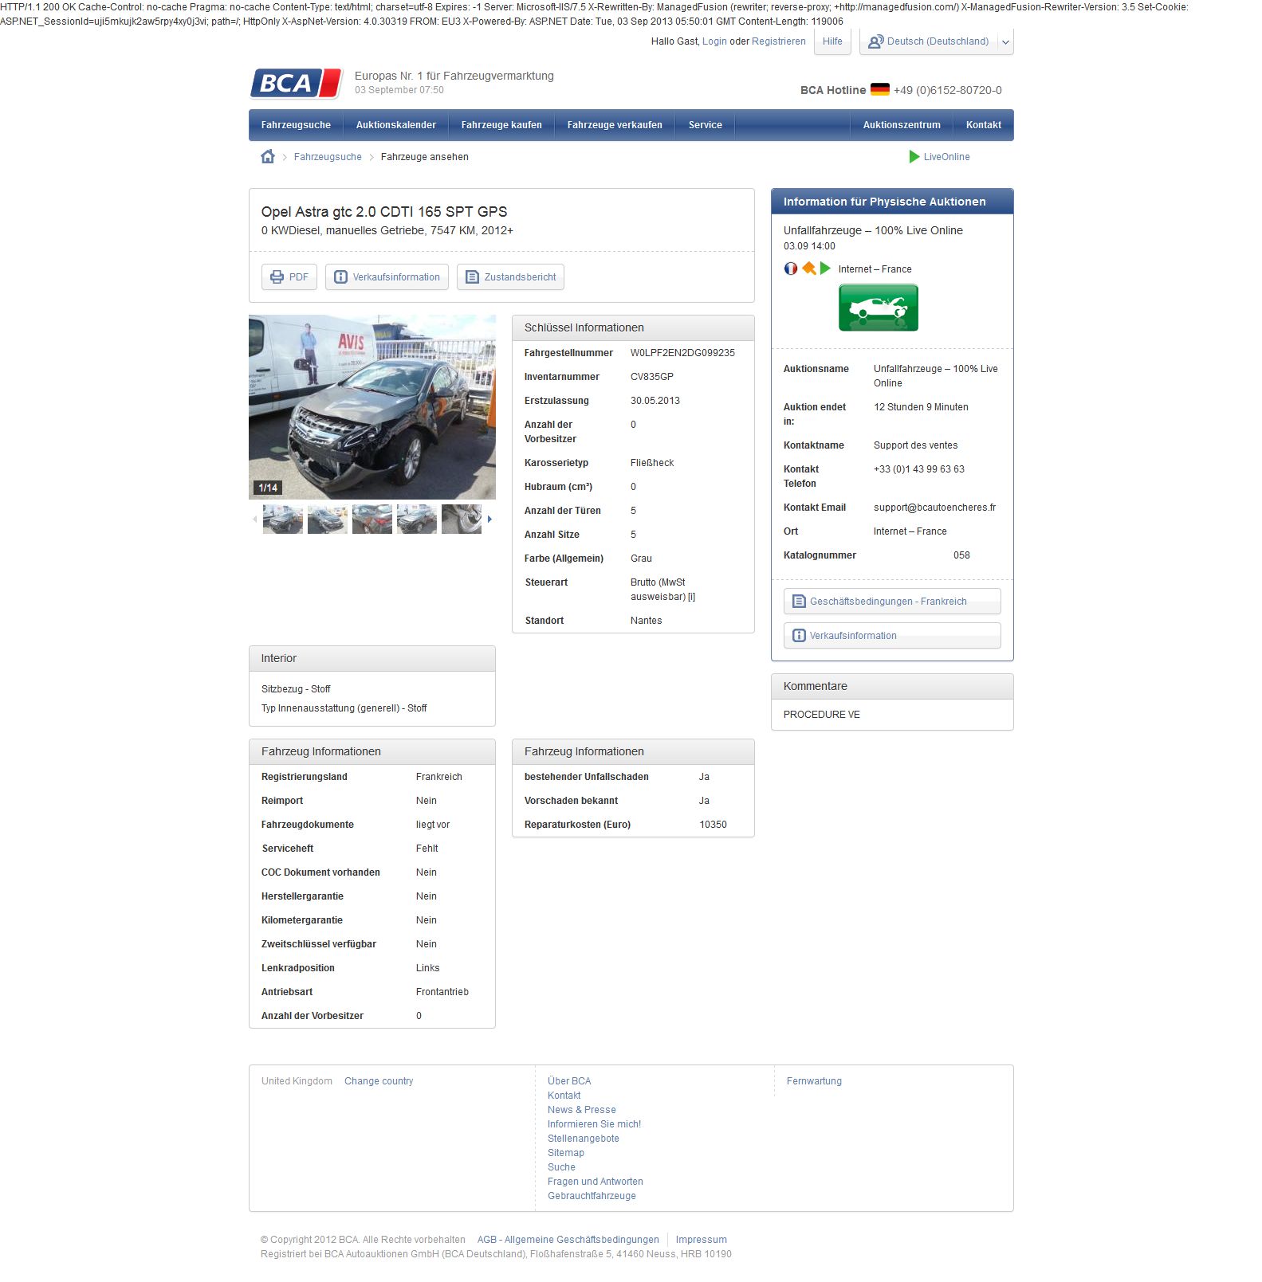
Task: Select the second vehicle thumbnail
Action: coord(328,519)
